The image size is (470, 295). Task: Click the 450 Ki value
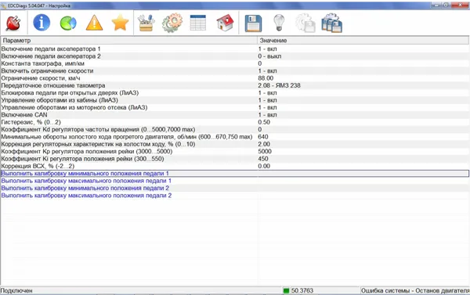(x=263, y=159)
